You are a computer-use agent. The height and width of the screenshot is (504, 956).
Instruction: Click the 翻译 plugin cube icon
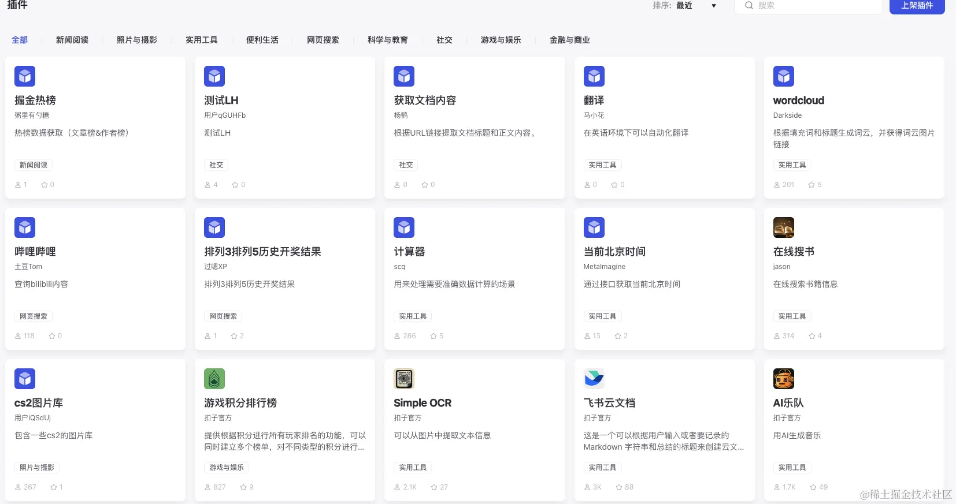[594, 76]
